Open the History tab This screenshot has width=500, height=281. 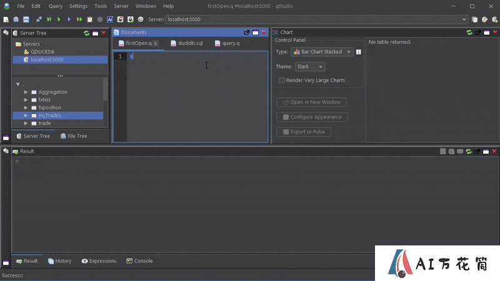59,261
